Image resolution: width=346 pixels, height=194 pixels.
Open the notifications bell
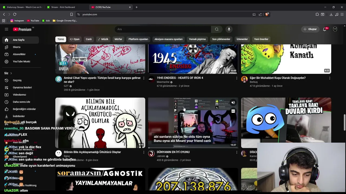(325, 29)
